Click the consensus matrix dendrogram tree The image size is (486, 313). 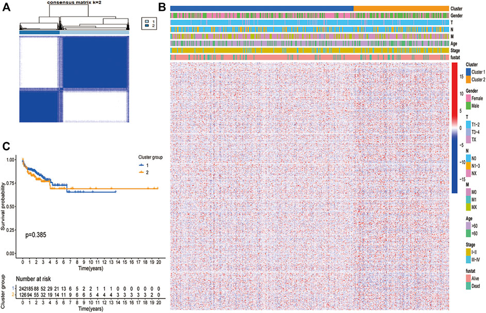point(74,18)
